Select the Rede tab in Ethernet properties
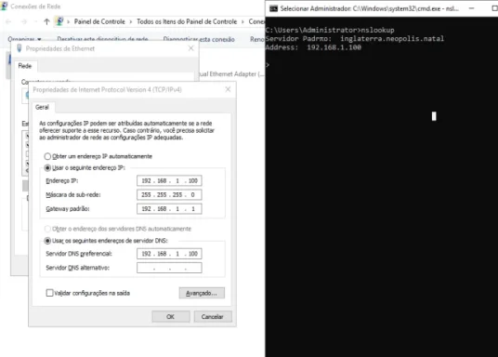498x357 pixels. pyautogui.click(x=25, y=66)
